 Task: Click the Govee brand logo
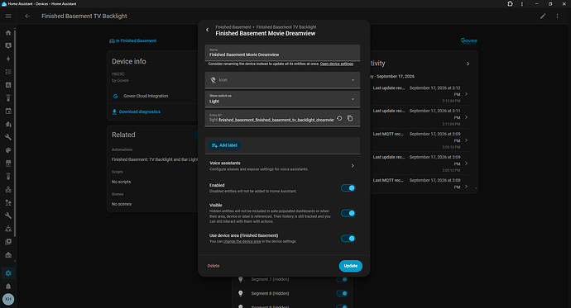coord(468,40)
